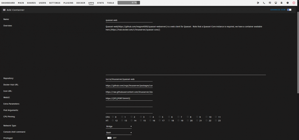299x140 pixels.
Task: Click the grid icon beside Add Container
Action: [4, 10]
